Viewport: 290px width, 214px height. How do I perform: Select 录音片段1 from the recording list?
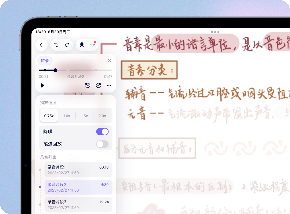78,170
